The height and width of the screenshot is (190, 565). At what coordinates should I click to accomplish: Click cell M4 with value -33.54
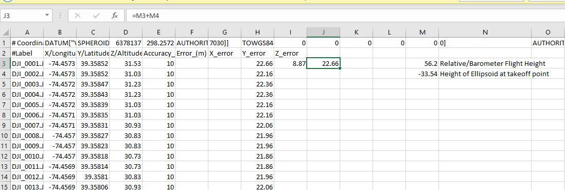point(422,74)
